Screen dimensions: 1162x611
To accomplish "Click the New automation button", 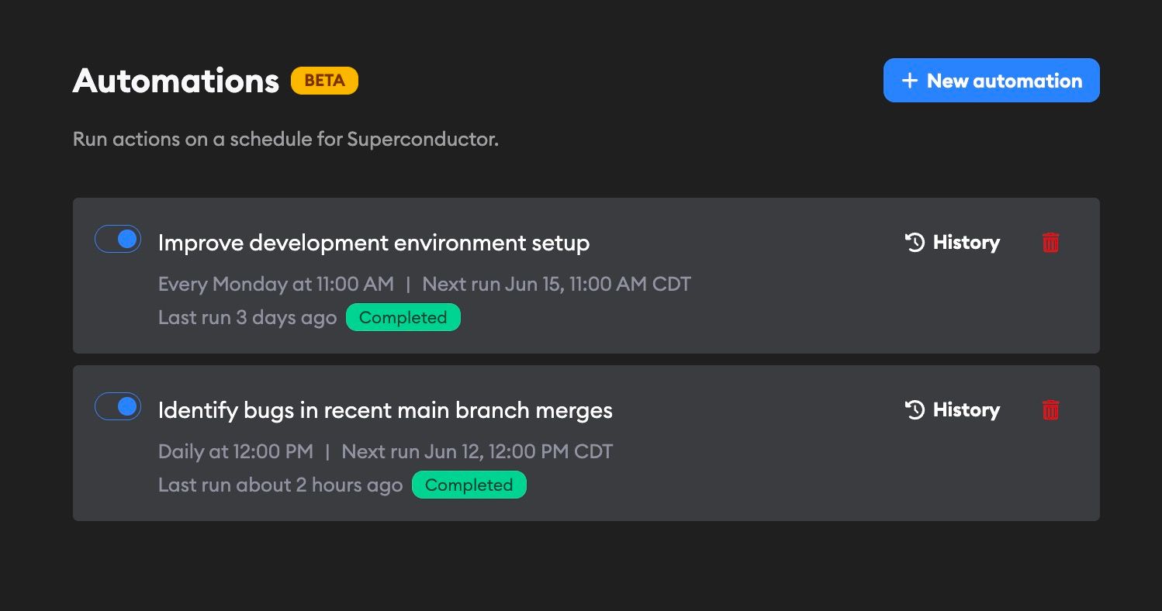I will (x=991, y=81).
